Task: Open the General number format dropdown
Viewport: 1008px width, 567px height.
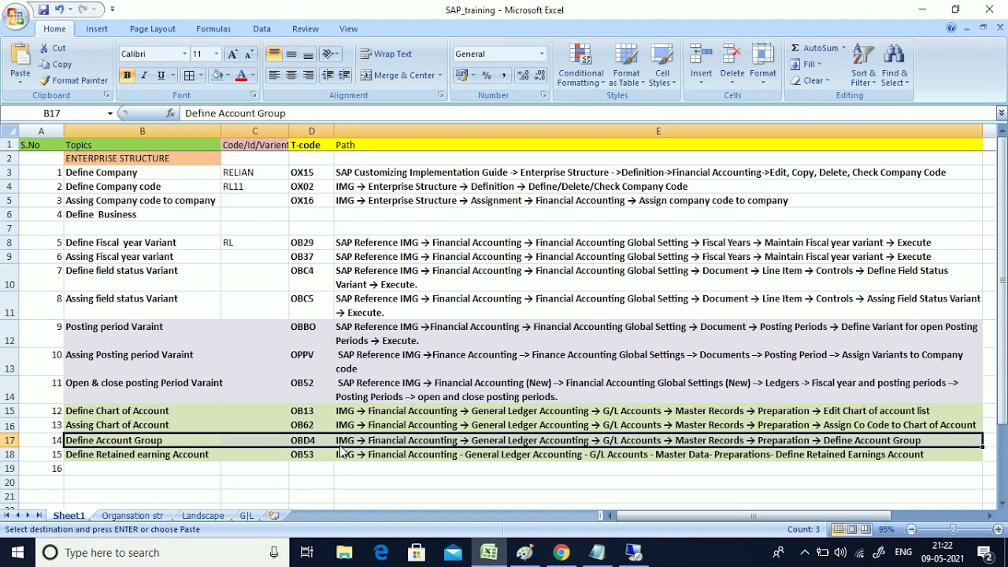Action: point(542,54)
